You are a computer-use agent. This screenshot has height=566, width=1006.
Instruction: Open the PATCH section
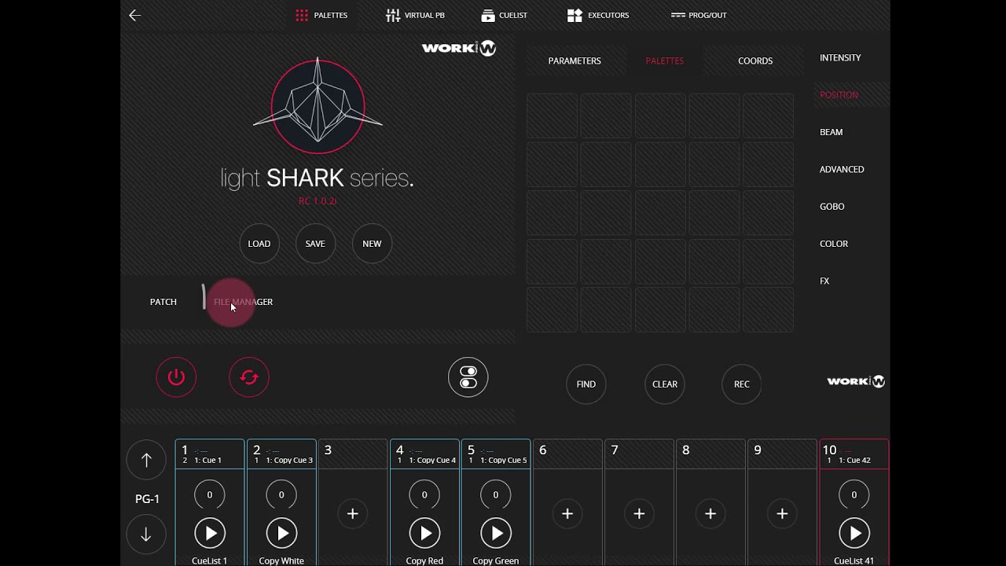coord(163,302)
